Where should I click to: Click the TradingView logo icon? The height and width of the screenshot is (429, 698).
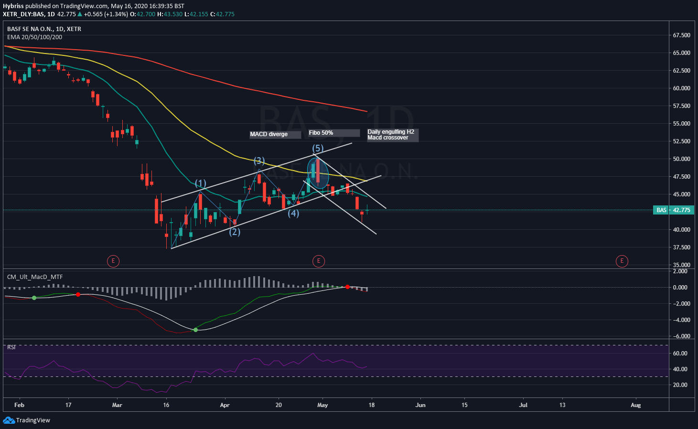point(9,420)
